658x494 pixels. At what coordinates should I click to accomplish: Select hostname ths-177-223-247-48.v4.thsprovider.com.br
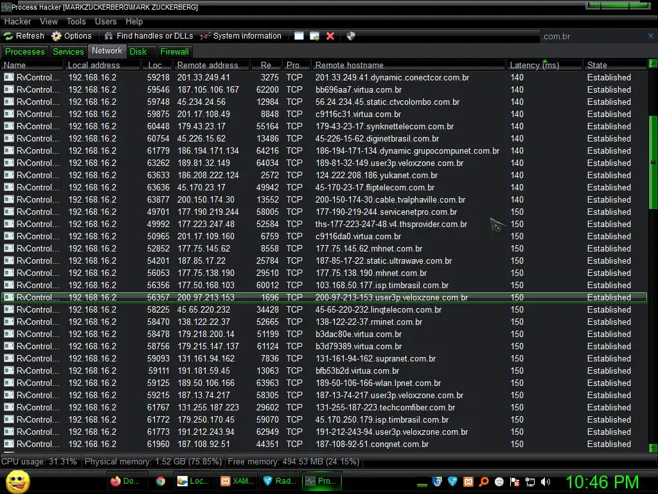[391, 224]
